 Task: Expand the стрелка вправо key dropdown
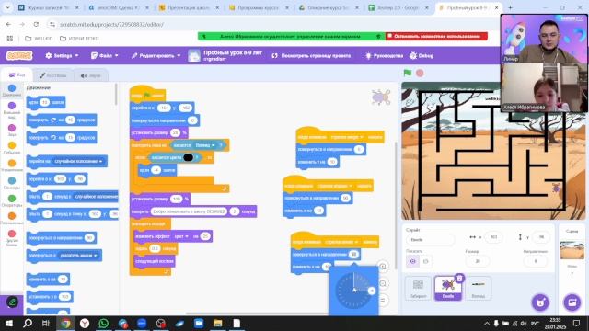[335, 186]
